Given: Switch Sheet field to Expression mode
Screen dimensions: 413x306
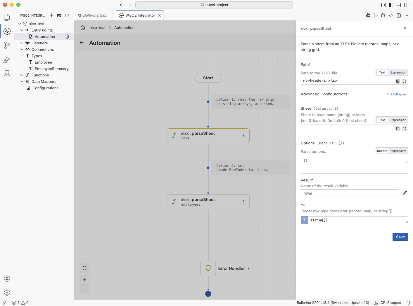Looking at the screenshot, I should [398, 120].
